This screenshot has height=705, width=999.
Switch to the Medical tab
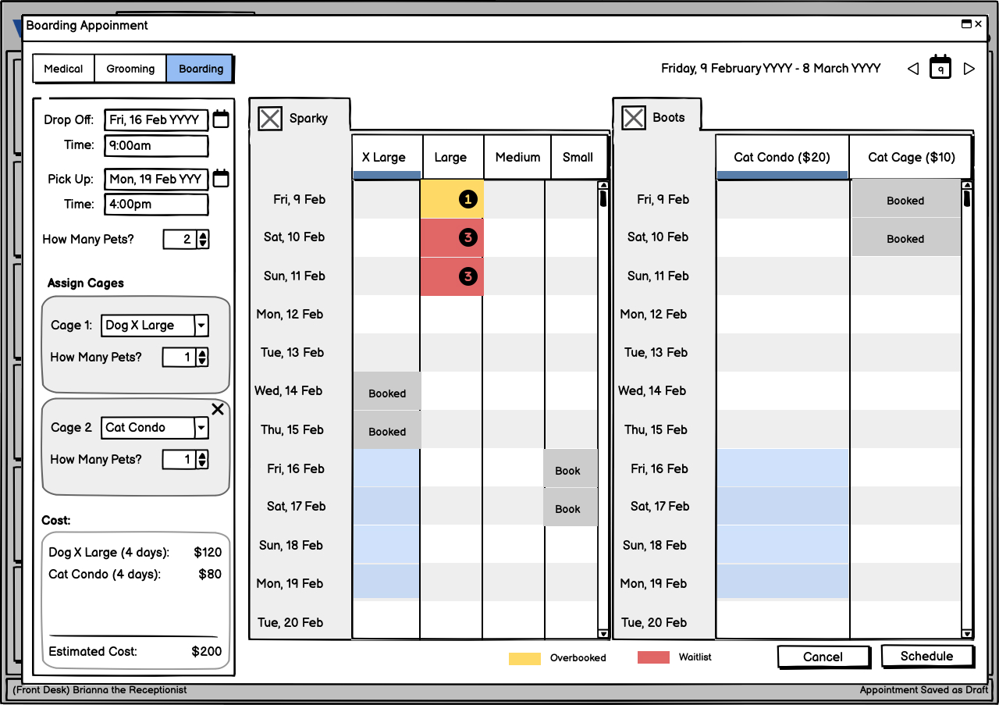point(63,69)
